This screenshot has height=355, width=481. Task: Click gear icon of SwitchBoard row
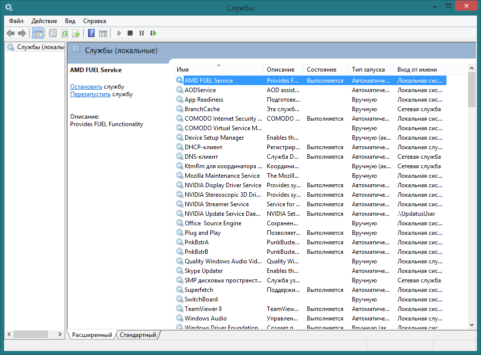180,299
